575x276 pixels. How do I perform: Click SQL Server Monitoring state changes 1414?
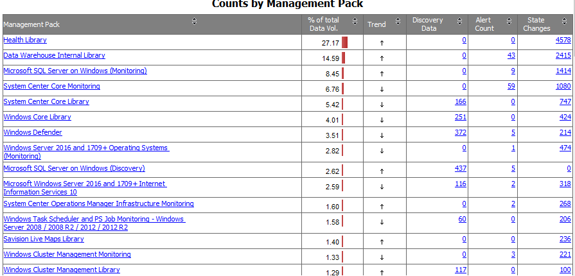tap(563, 71)
